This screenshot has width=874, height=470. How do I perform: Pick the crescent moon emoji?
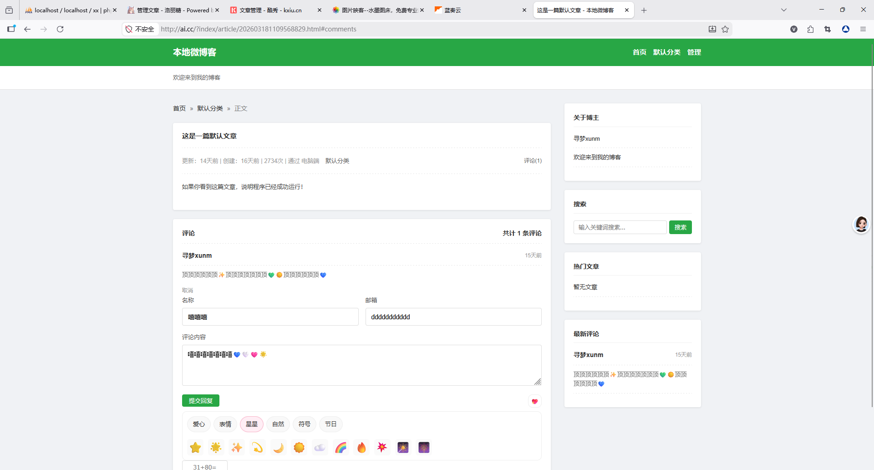(278, 448)
